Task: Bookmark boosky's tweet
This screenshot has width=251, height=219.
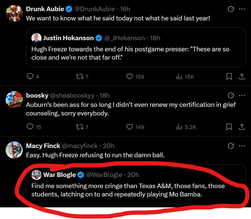Action: (229, 127)
